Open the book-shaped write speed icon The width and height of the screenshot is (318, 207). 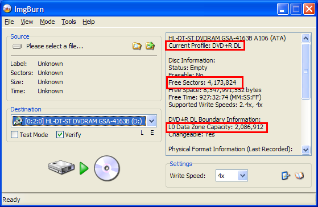(x=299, y=176)
